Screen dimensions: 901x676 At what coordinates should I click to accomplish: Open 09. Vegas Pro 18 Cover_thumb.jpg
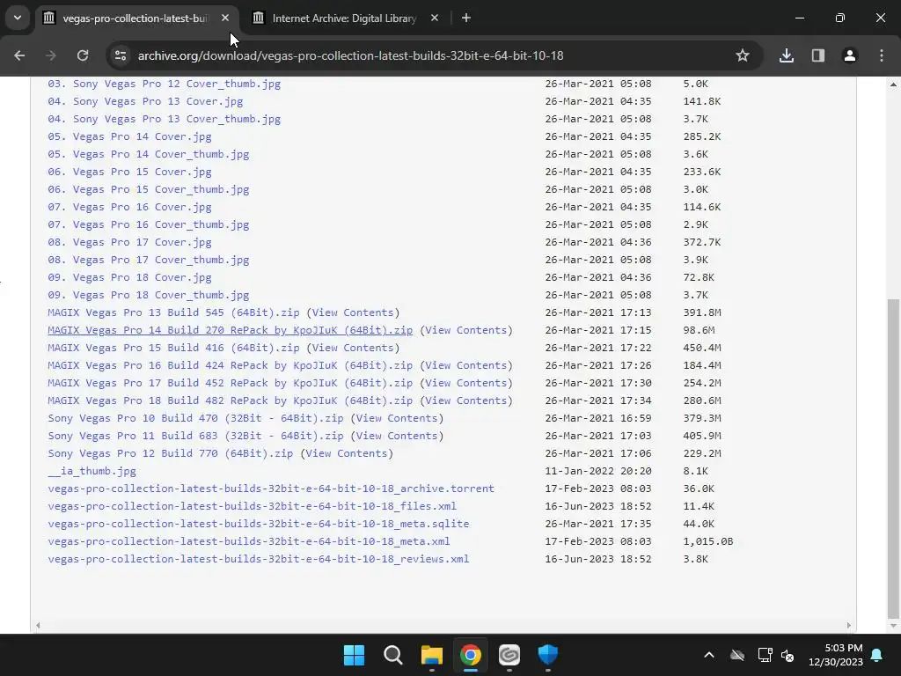pos(148,295)
